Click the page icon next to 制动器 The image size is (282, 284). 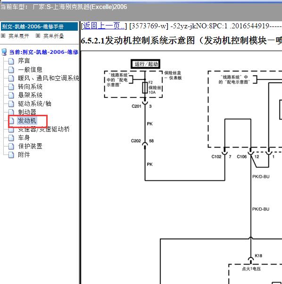11,112
